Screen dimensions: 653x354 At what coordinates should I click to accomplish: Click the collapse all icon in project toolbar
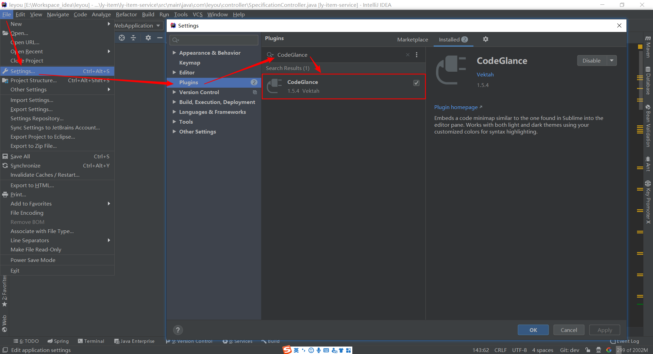[133, 38]
